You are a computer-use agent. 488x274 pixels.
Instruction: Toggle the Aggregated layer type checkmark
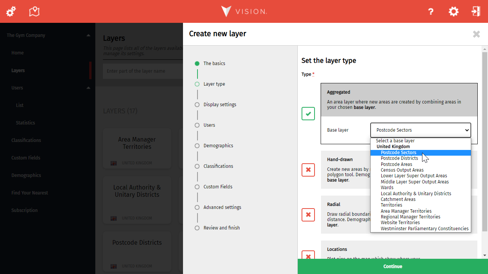click(308, 113)
